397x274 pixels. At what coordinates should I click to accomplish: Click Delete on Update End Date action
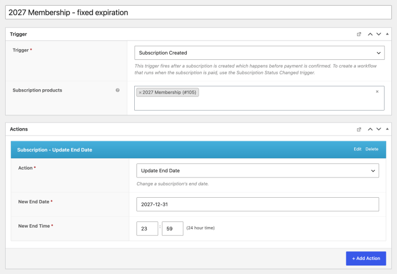tap(372, 149)
